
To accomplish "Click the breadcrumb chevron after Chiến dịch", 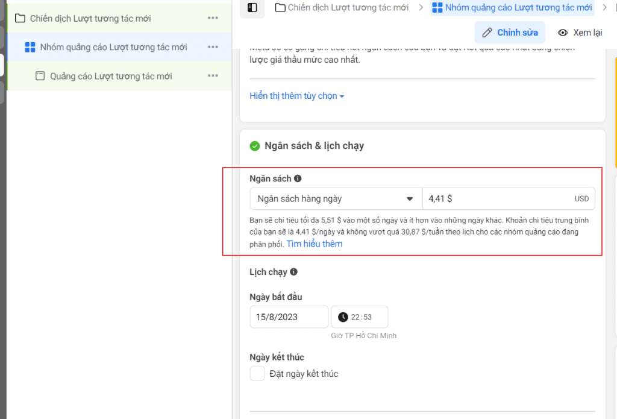I will click(421, 7).
